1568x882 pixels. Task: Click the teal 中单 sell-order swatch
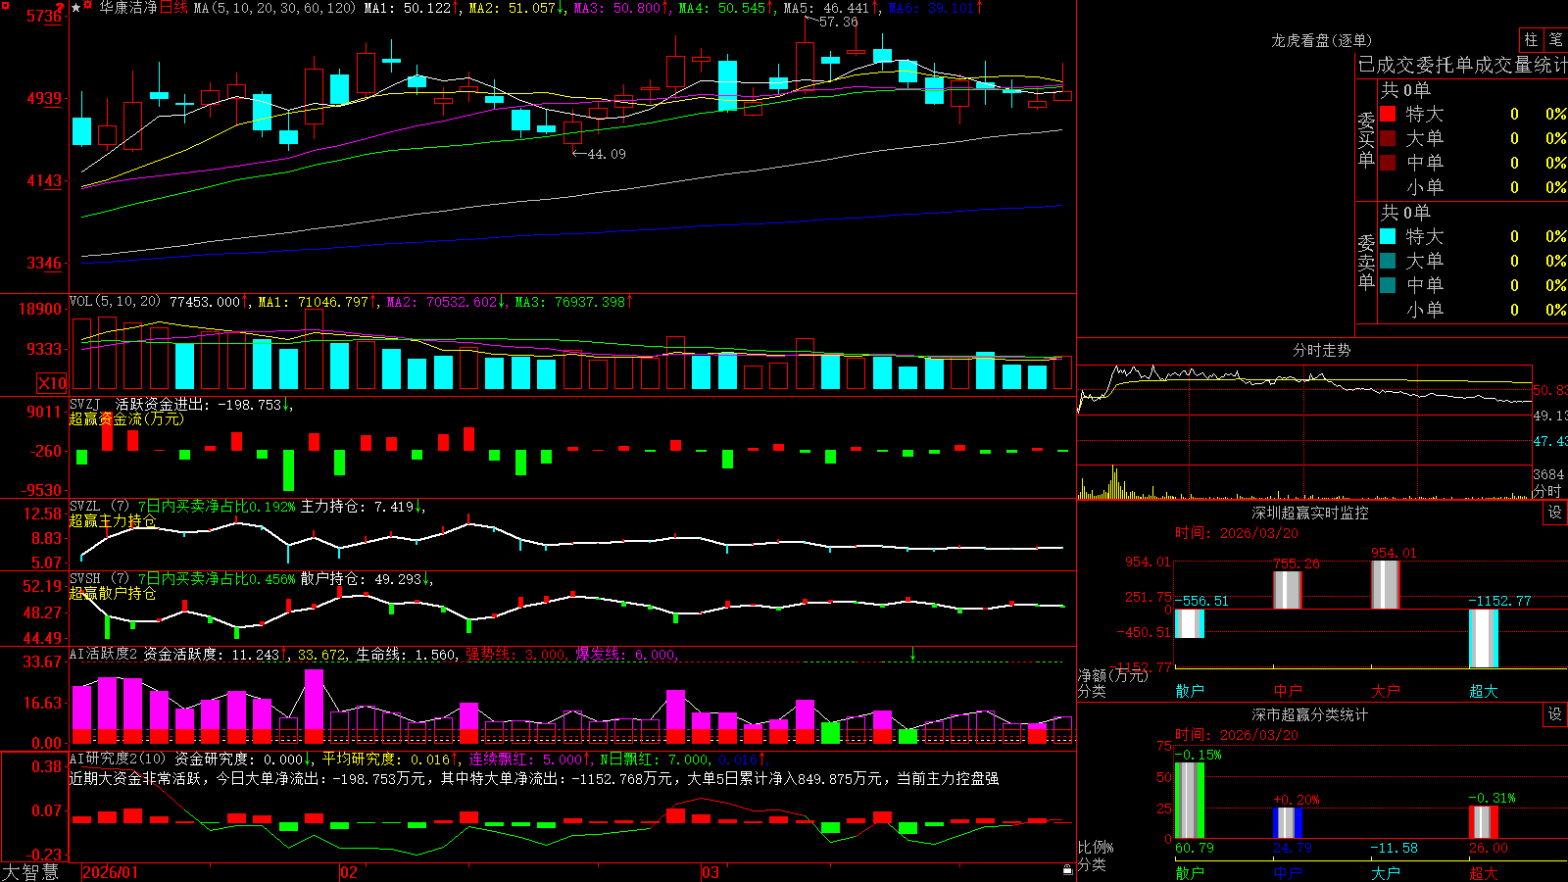(1388, 285)
